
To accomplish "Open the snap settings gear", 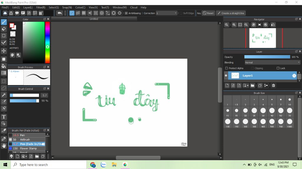I will coord(120,13).
